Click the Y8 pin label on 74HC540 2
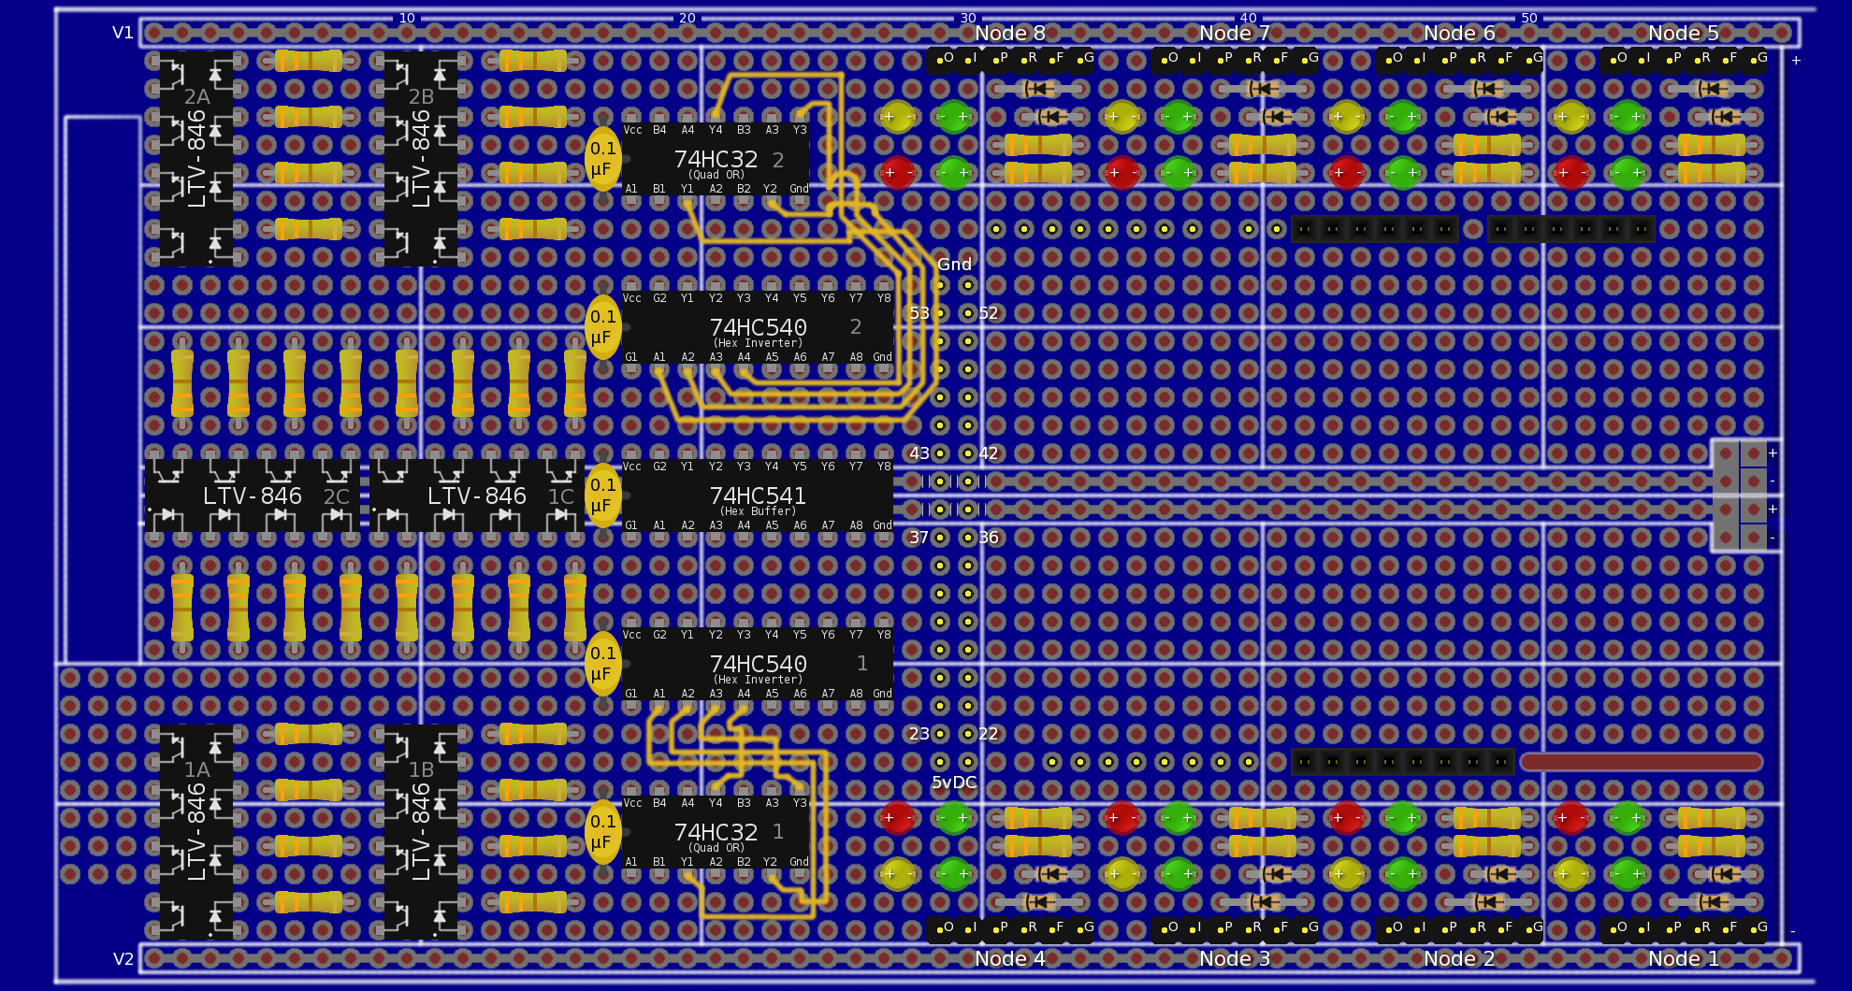1852x991 pixels. (x=884, y=298)
